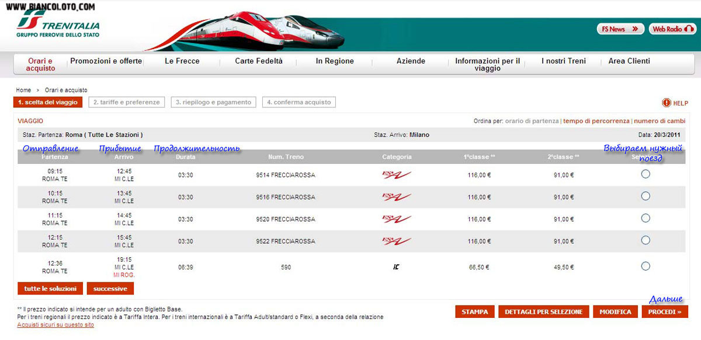701x340 pixels.
Task: Sort by tempo di percorrenza
Action: click(x=596, y=121)
